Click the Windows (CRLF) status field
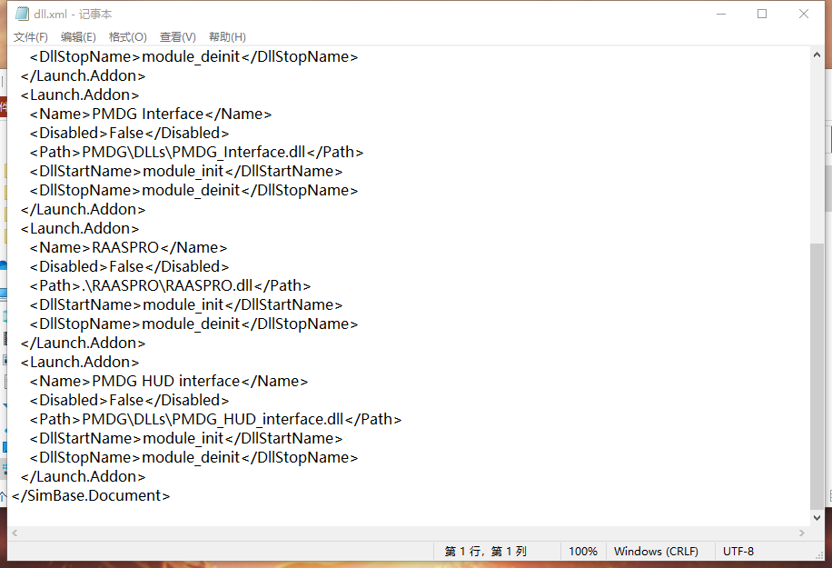The image size is (832, 568). pyautogui.click(x=656, y=551)
